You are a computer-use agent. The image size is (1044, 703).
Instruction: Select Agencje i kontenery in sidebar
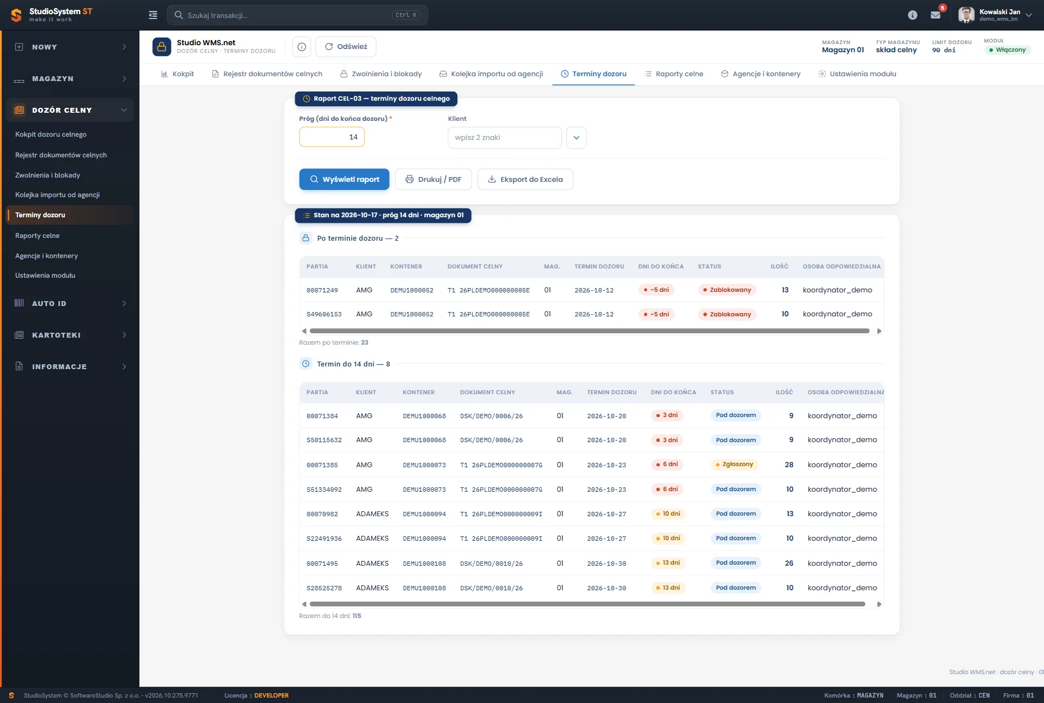[x=47, y=256]
